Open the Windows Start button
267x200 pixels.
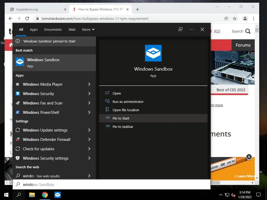click(6, 195)
